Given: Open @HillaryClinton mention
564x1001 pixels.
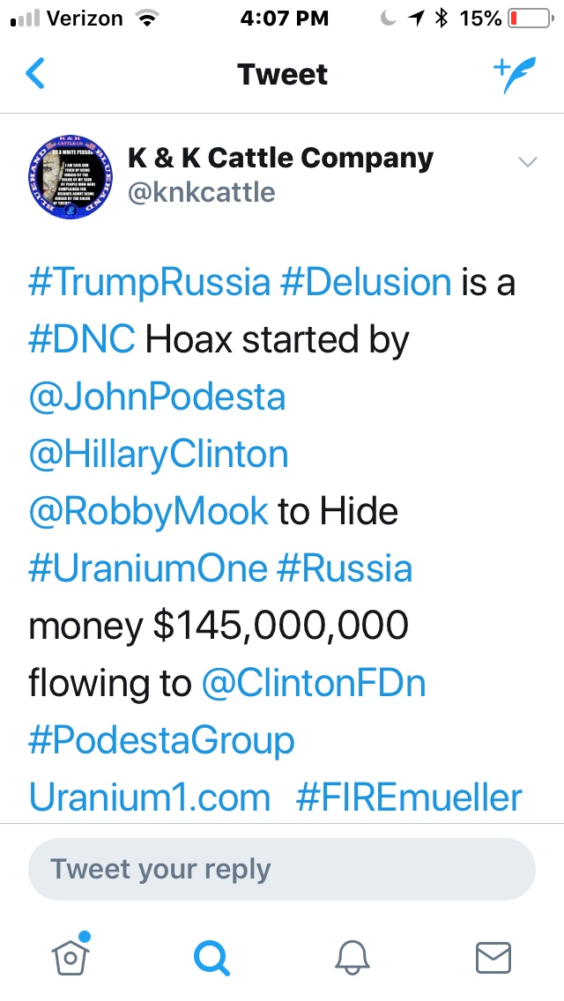Looking at the screenshot, I should coord(159,455).
